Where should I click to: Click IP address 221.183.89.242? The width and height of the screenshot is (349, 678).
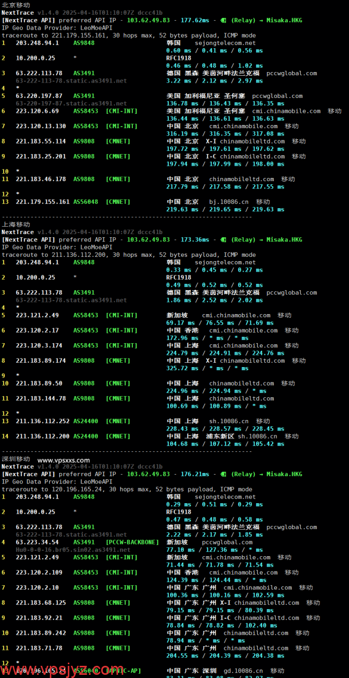pos(41,633)
